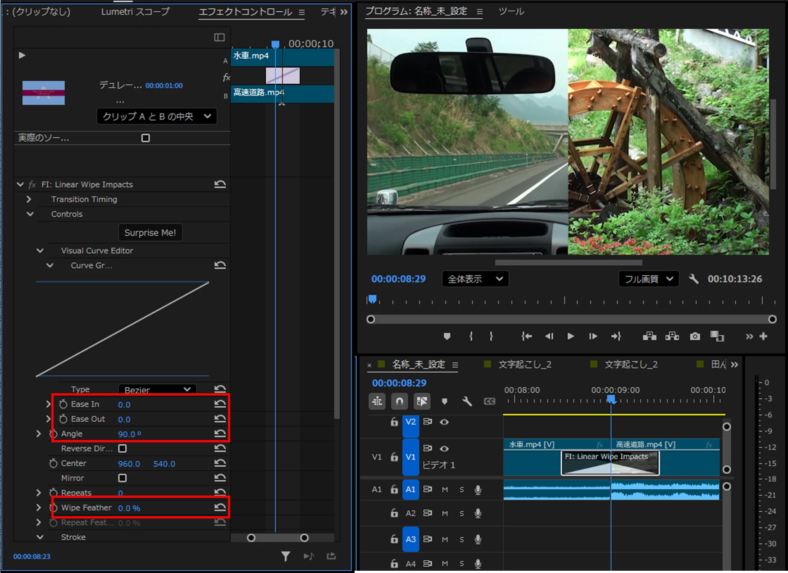Viewport: 788px width, 573px height.
Task: Expand the Transition Timing section
Action: point(29,199)
